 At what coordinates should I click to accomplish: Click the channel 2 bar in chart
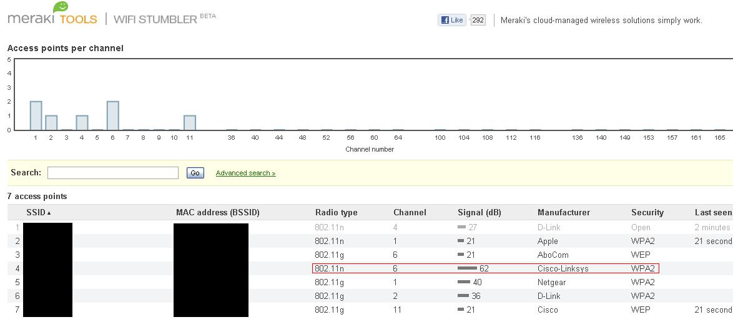pos(51,122)
